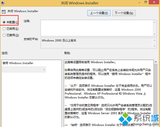
Task: Click the comment box scroll up arrow
Action: point(154,22)
